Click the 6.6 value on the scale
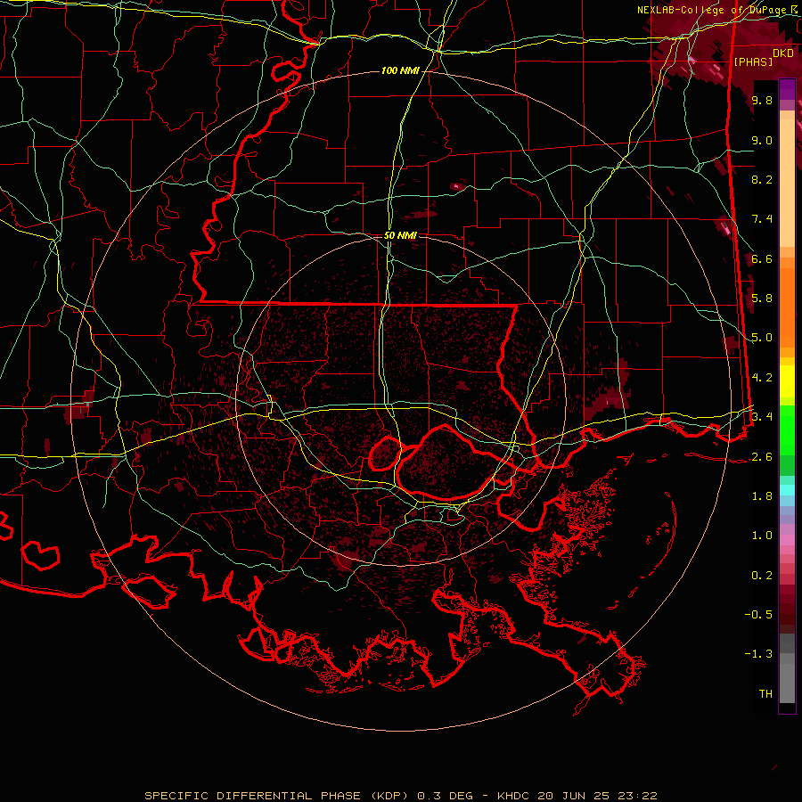The image size is (802, 802). point(762,258)
